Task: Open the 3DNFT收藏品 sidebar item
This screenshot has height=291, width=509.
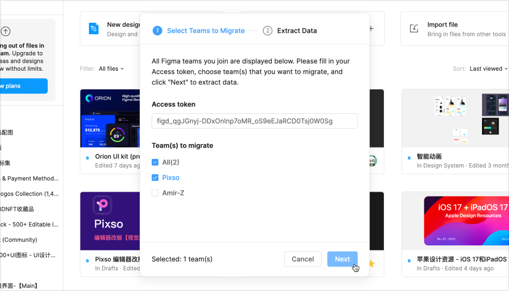Action: [x=17, y=209]
